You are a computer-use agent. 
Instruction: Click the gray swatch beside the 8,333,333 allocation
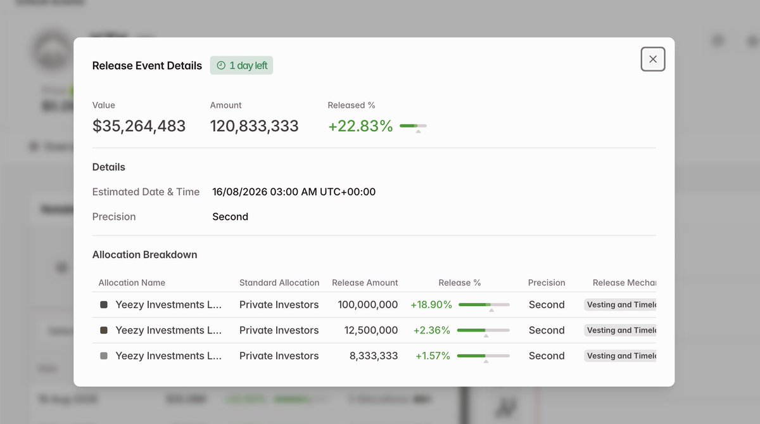click(104, 356)
